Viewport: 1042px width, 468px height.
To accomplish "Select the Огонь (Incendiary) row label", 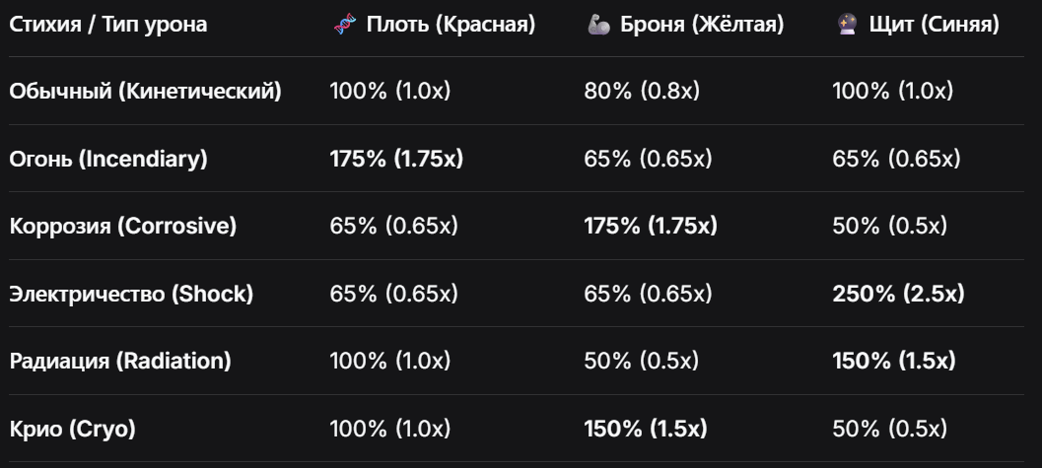I will pos(108,159).
